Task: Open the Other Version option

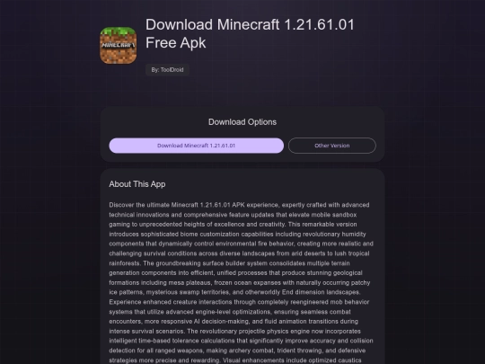Action: coord(332,146)
